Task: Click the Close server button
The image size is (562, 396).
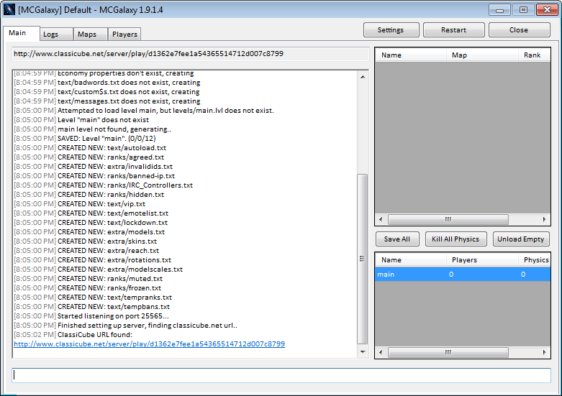Action: pyautogui.click(x=519, y=30)
